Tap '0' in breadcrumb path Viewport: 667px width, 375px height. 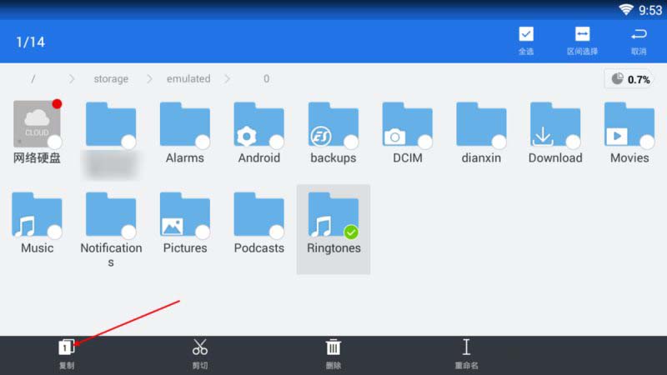[266, 78]
